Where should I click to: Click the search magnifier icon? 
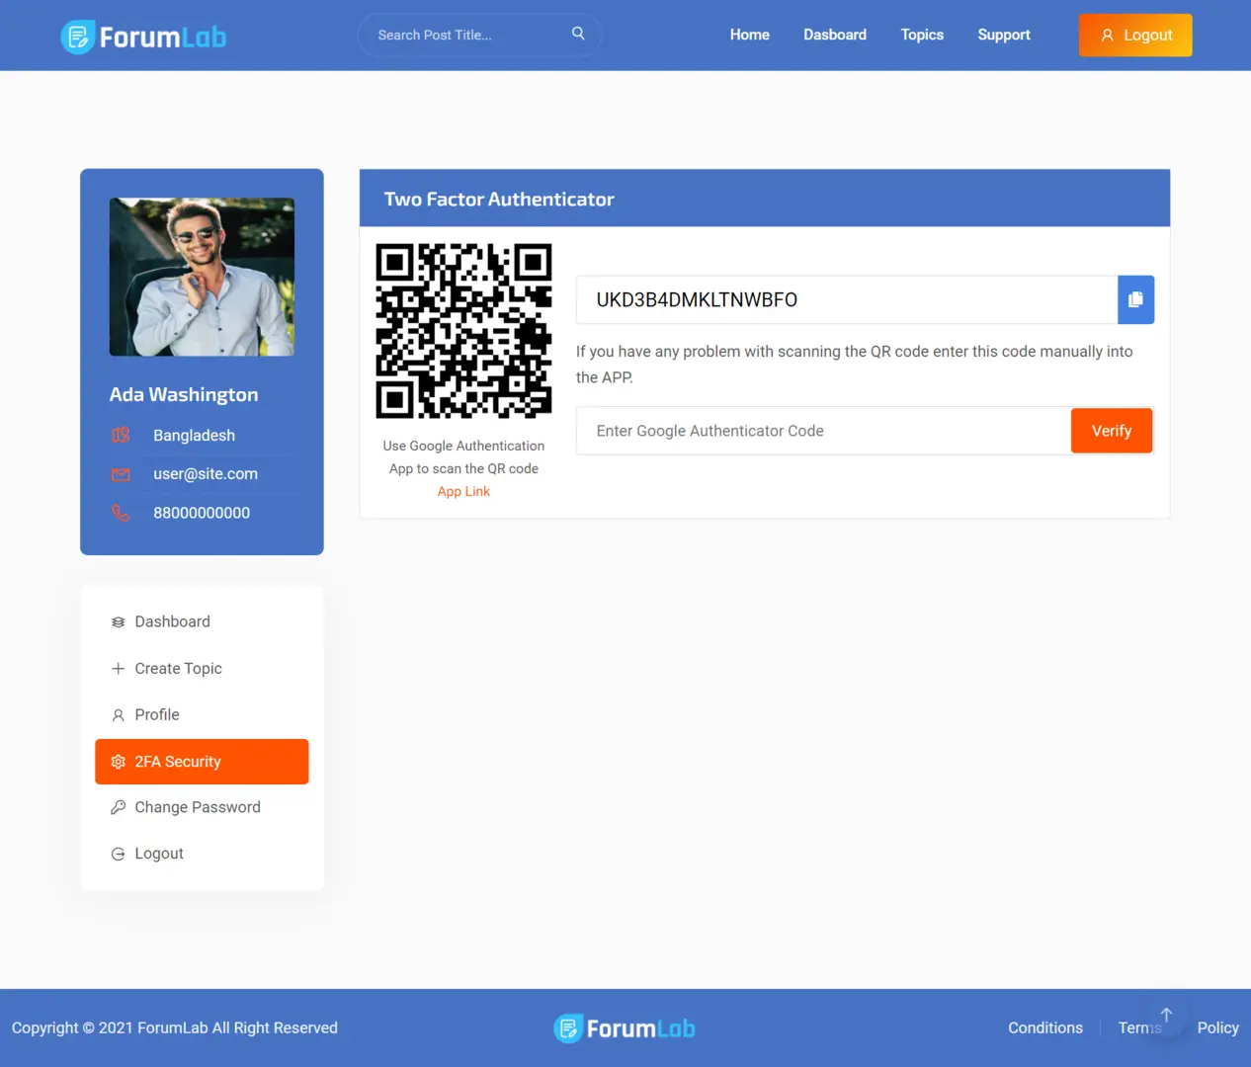pos(578,34)
